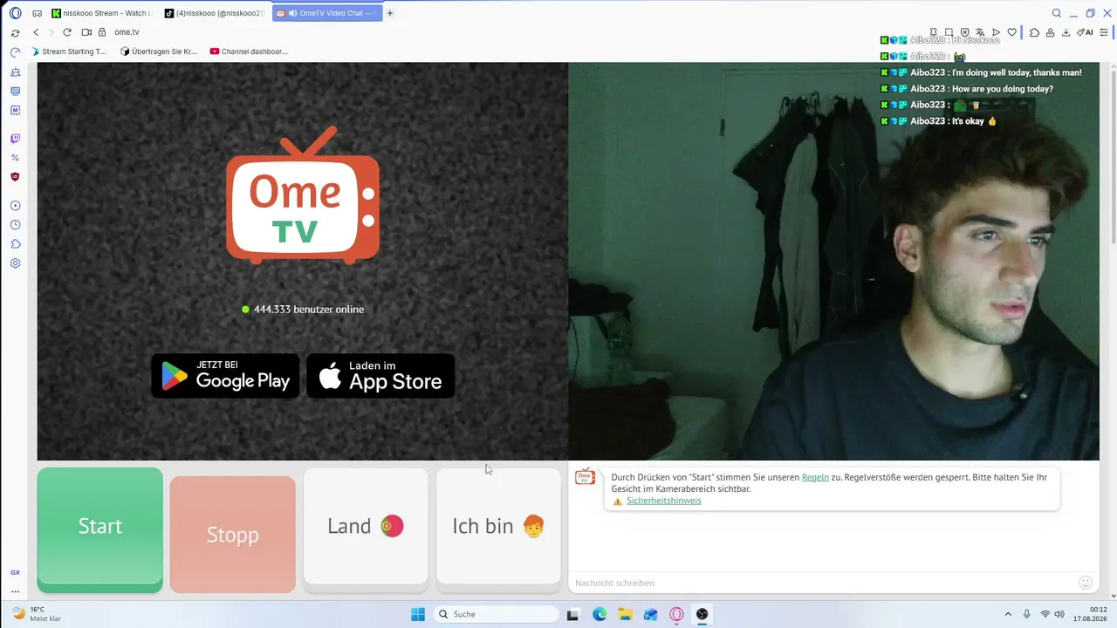Click the back navigation arrow
Viewport: 1117px width, 628px height.
(36, 32)
